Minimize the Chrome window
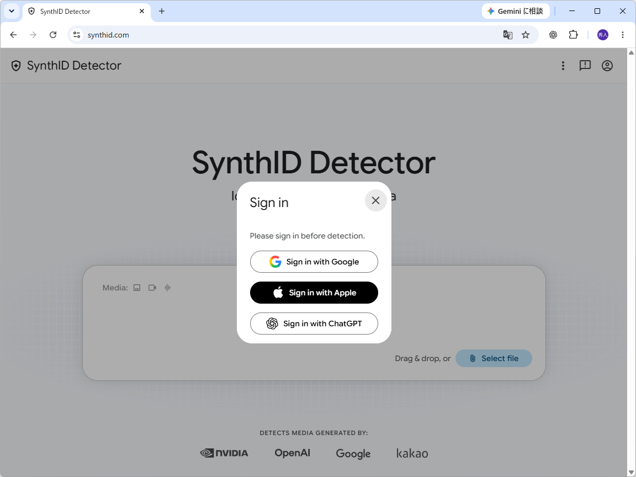The image size is (636, 477). coord(572,11)
